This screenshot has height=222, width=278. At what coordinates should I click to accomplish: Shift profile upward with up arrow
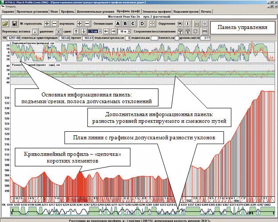[x=76, y=32]
